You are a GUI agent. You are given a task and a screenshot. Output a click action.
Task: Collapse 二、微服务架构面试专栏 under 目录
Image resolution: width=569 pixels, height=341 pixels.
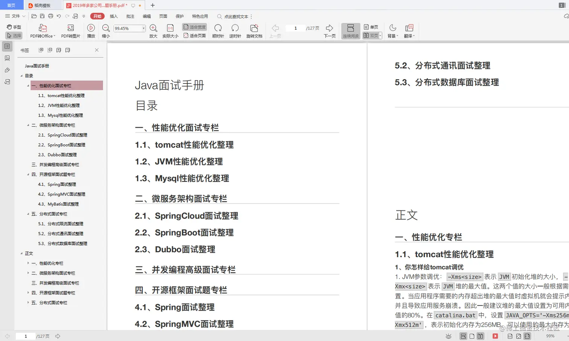(28, 125)
